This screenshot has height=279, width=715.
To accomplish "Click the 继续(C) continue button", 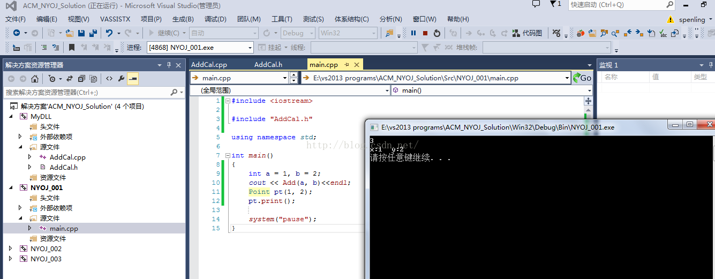I will point(167,33).
